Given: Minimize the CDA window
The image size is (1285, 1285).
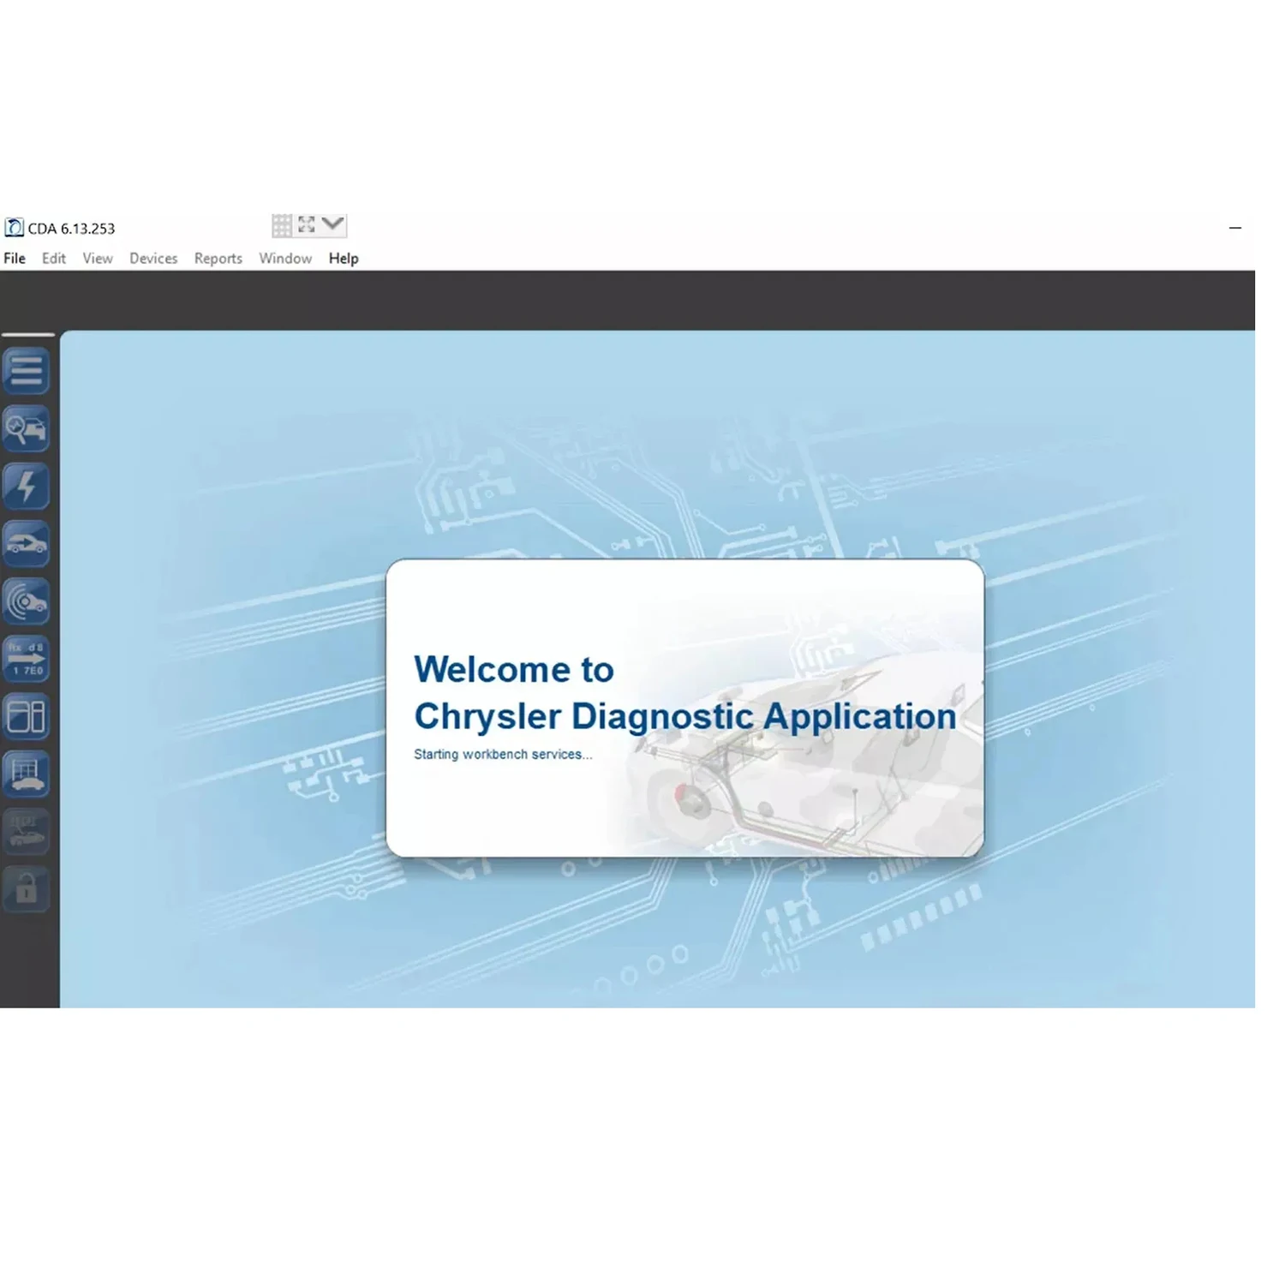Looking at the screenshot, I should [x=1235, y=228].
